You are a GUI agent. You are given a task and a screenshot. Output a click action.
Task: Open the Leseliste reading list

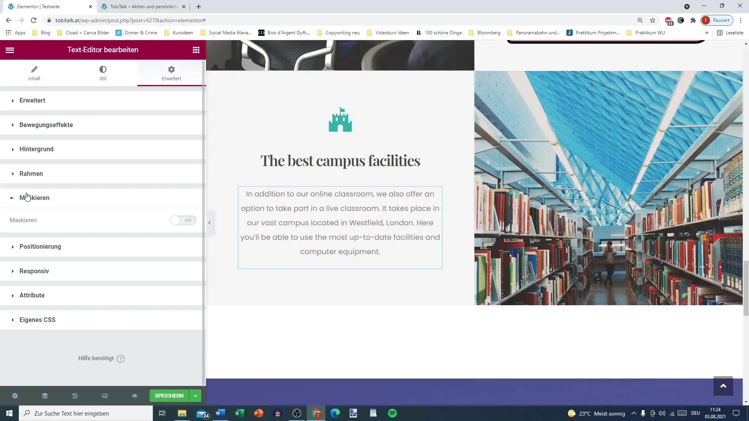pyautogui.click(x=730, y=33)
